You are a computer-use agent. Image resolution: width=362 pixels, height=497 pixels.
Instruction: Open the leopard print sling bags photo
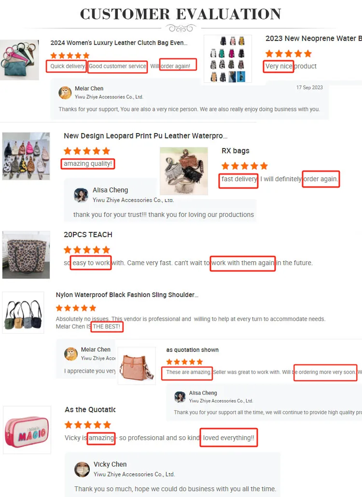[26, 156]
